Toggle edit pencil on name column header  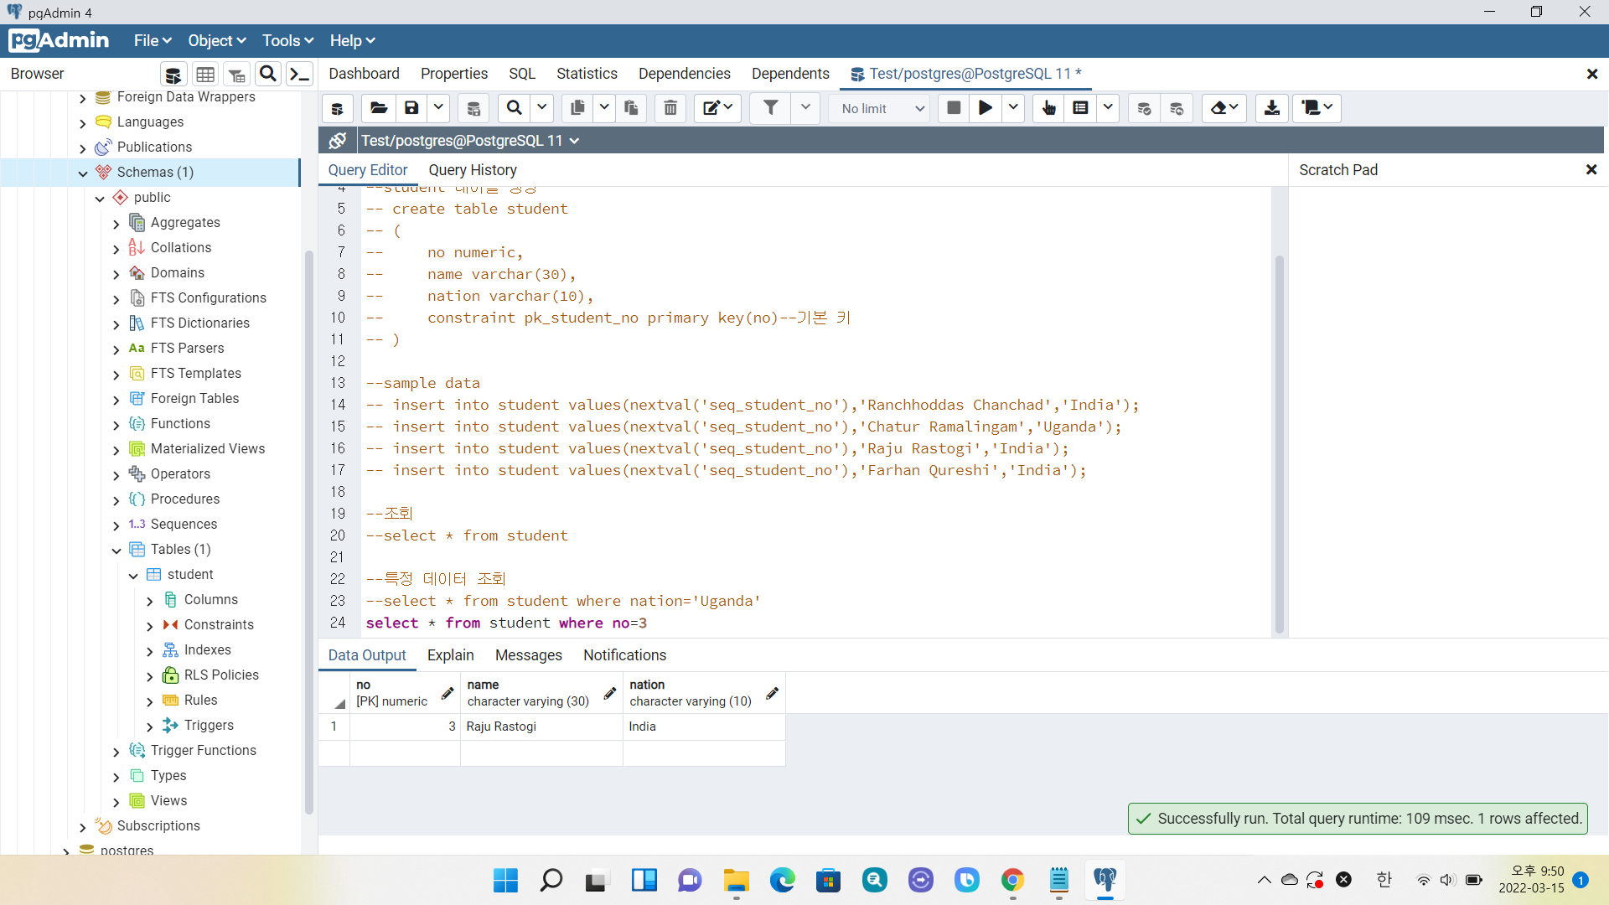(609, 693)
